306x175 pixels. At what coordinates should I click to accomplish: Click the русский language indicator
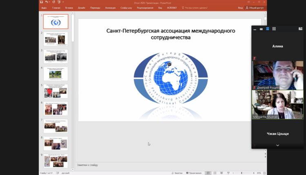point(66,173)
